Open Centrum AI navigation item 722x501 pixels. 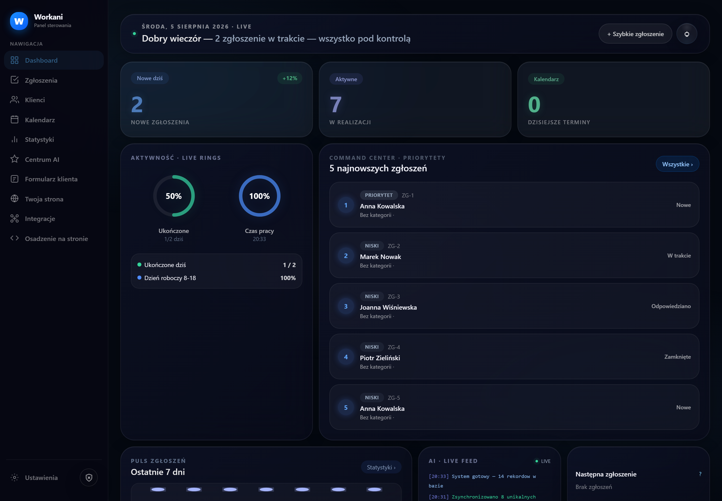[x=54, y=159]
